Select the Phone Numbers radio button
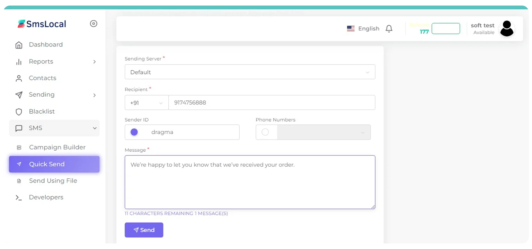The width and height of the screenshot is (532, 249). pyautogui.click(x=265, y=132)
